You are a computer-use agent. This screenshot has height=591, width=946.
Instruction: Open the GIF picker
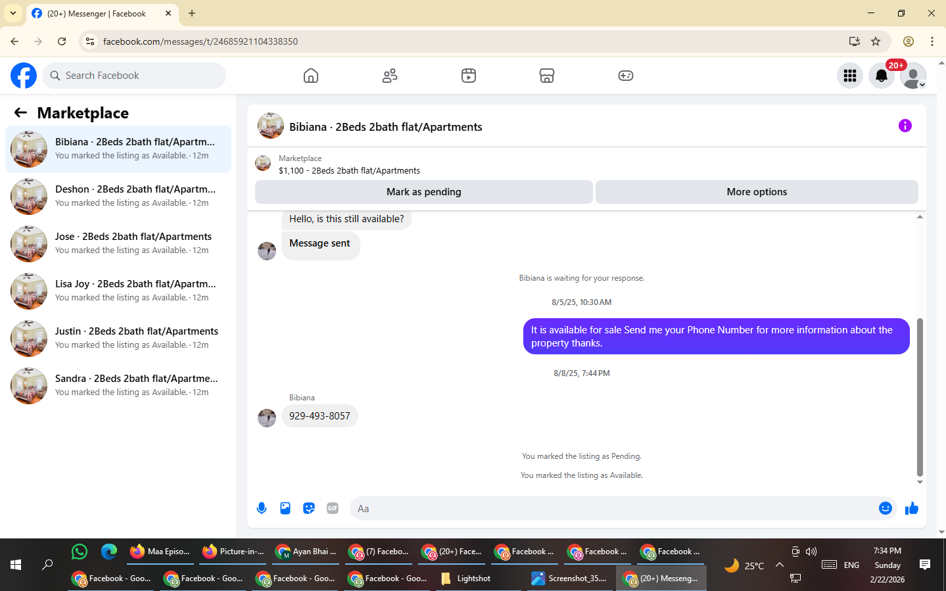click(333, 508)
